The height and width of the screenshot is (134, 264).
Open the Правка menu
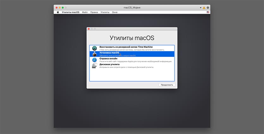pos(94,12)
